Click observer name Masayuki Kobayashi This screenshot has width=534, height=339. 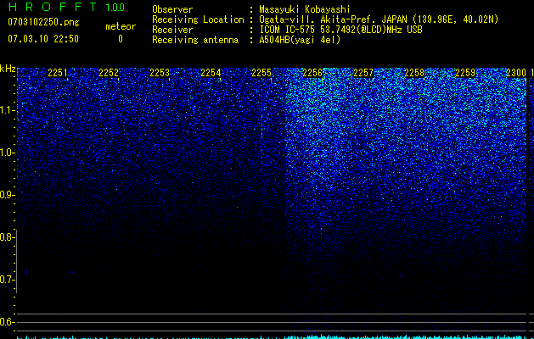305,9
